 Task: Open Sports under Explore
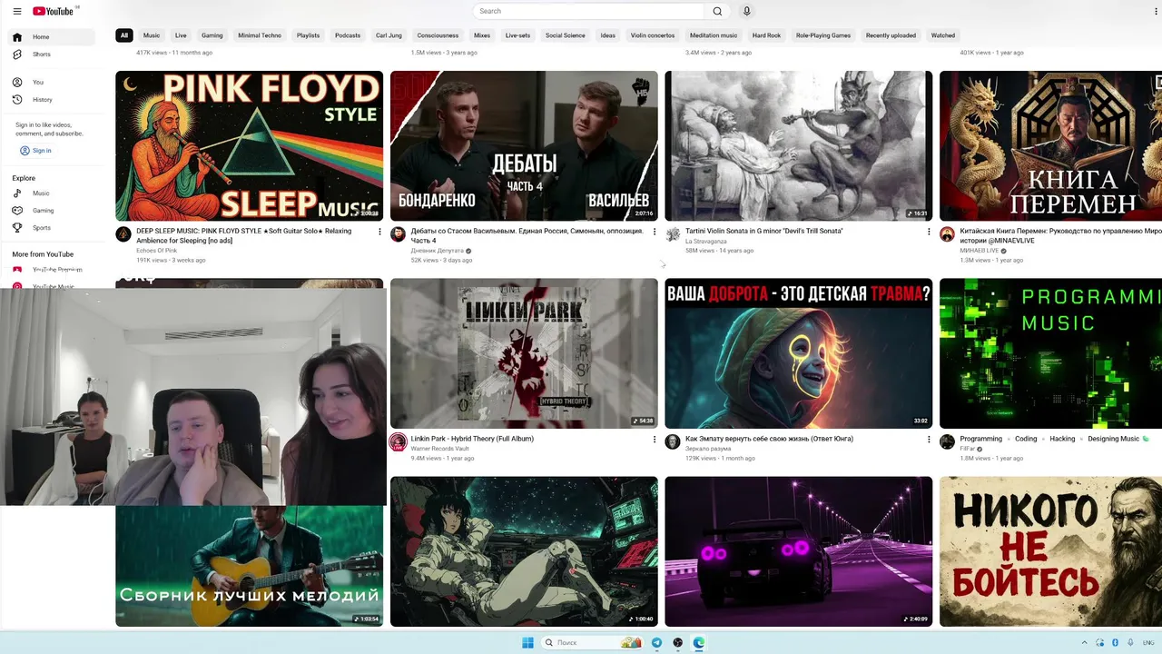52,228
